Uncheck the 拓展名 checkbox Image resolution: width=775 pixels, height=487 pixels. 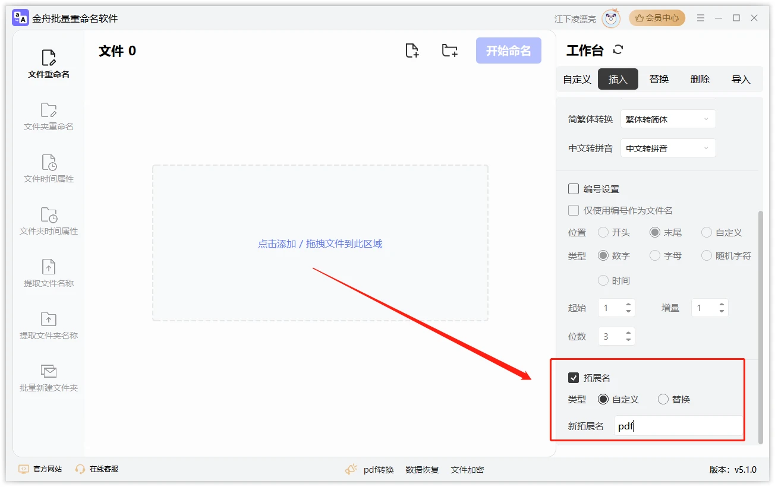tap(574, 378)
